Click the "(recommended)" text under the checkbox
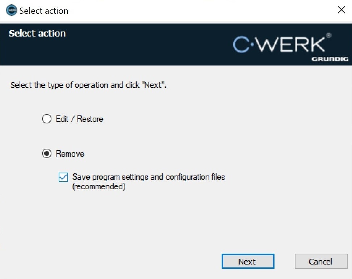 (99, 187)
